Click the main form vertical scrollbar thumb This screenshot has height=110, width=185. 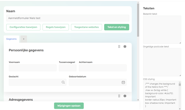click(138, 20)
